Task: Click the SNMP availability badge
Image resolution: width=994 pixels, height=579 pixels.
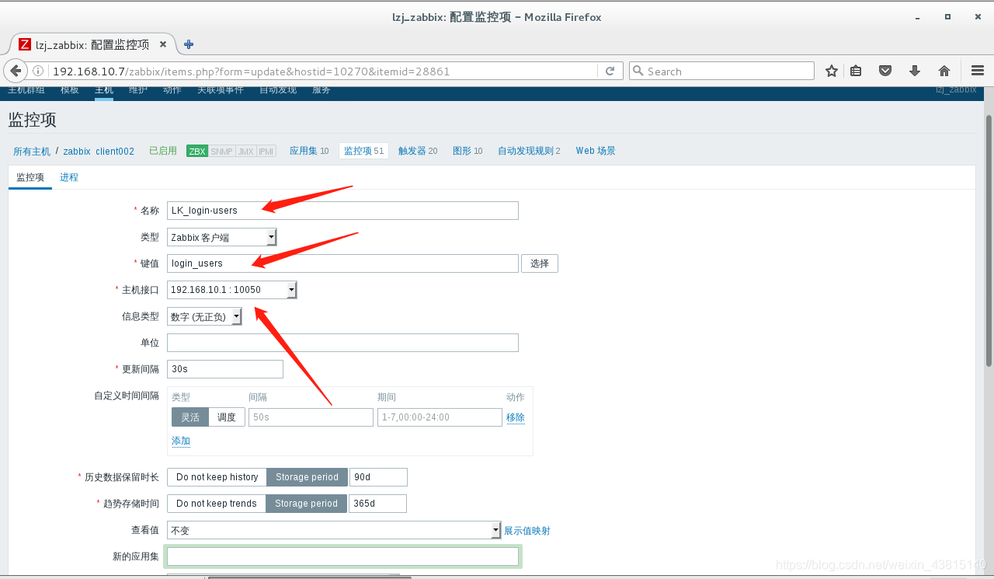Action: [x=221, y=151]
